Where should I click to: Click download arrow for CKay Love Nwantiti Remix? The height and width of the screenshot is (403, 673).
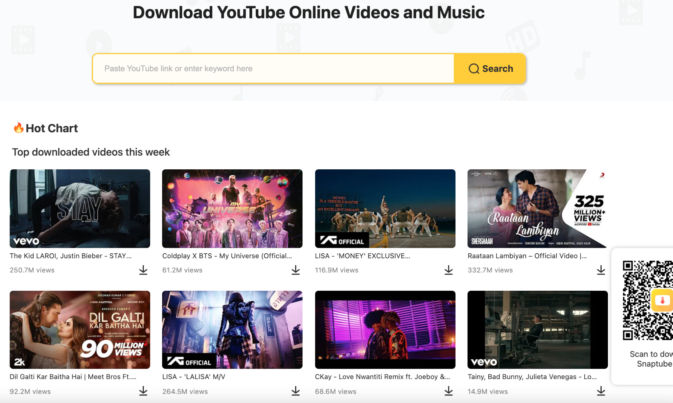(448, 391)
